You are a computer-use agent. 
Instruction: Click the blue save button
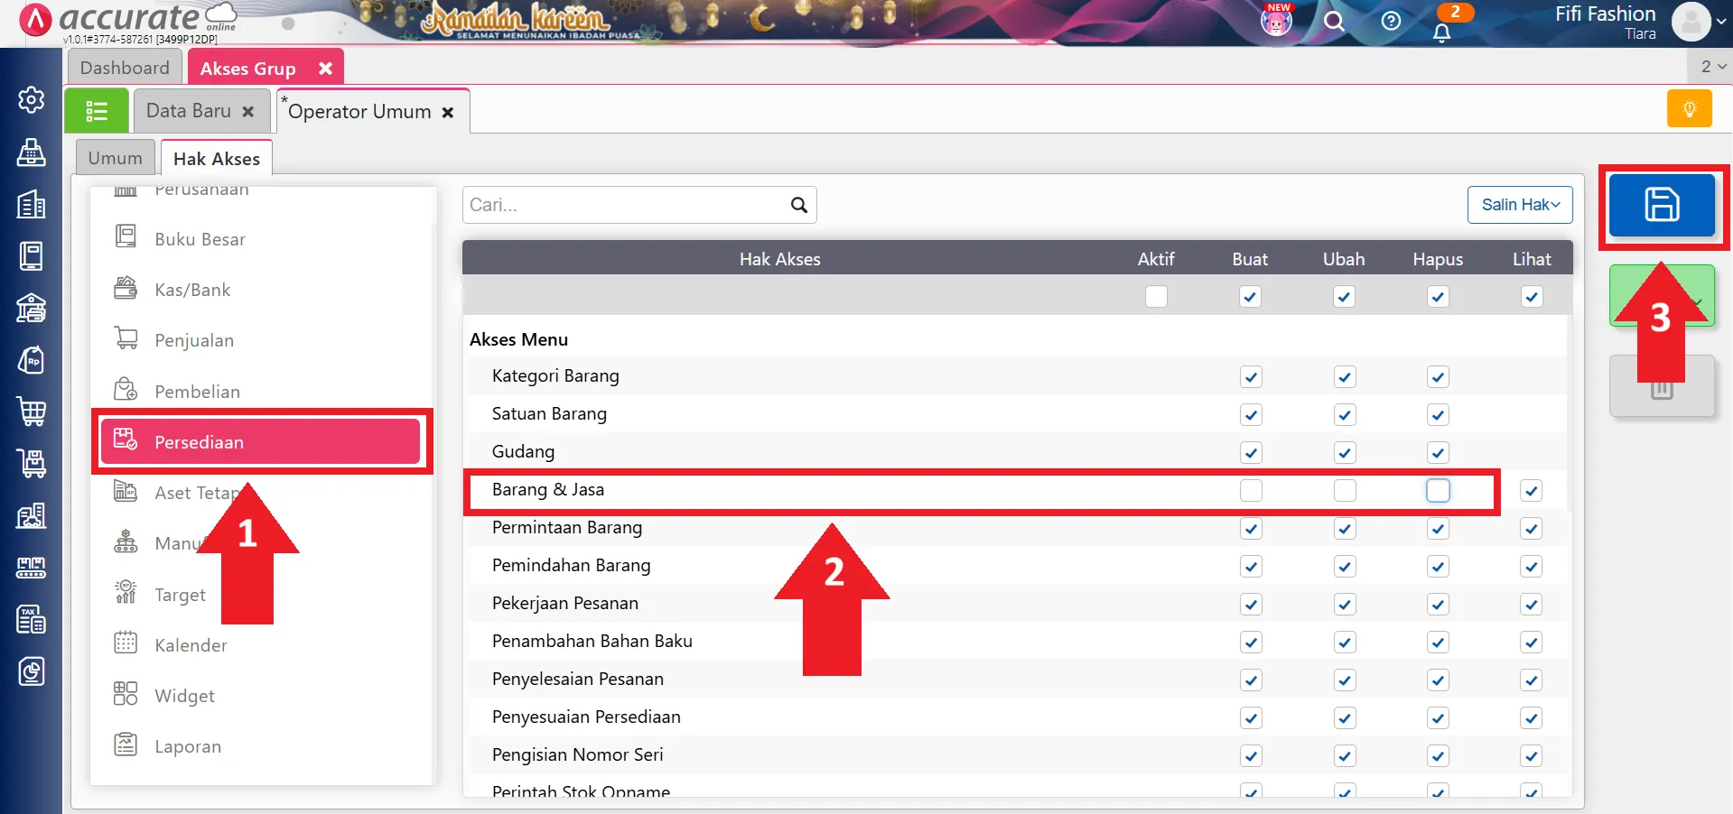[1661, 206]
